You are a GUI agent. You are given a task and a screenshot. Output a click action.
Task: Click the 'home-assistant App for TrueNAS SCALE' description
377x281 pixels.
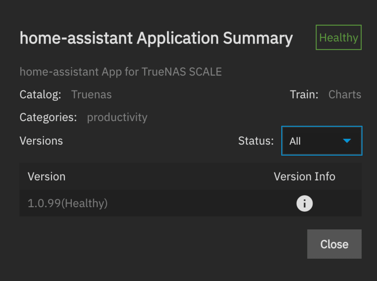coord(121,72)
